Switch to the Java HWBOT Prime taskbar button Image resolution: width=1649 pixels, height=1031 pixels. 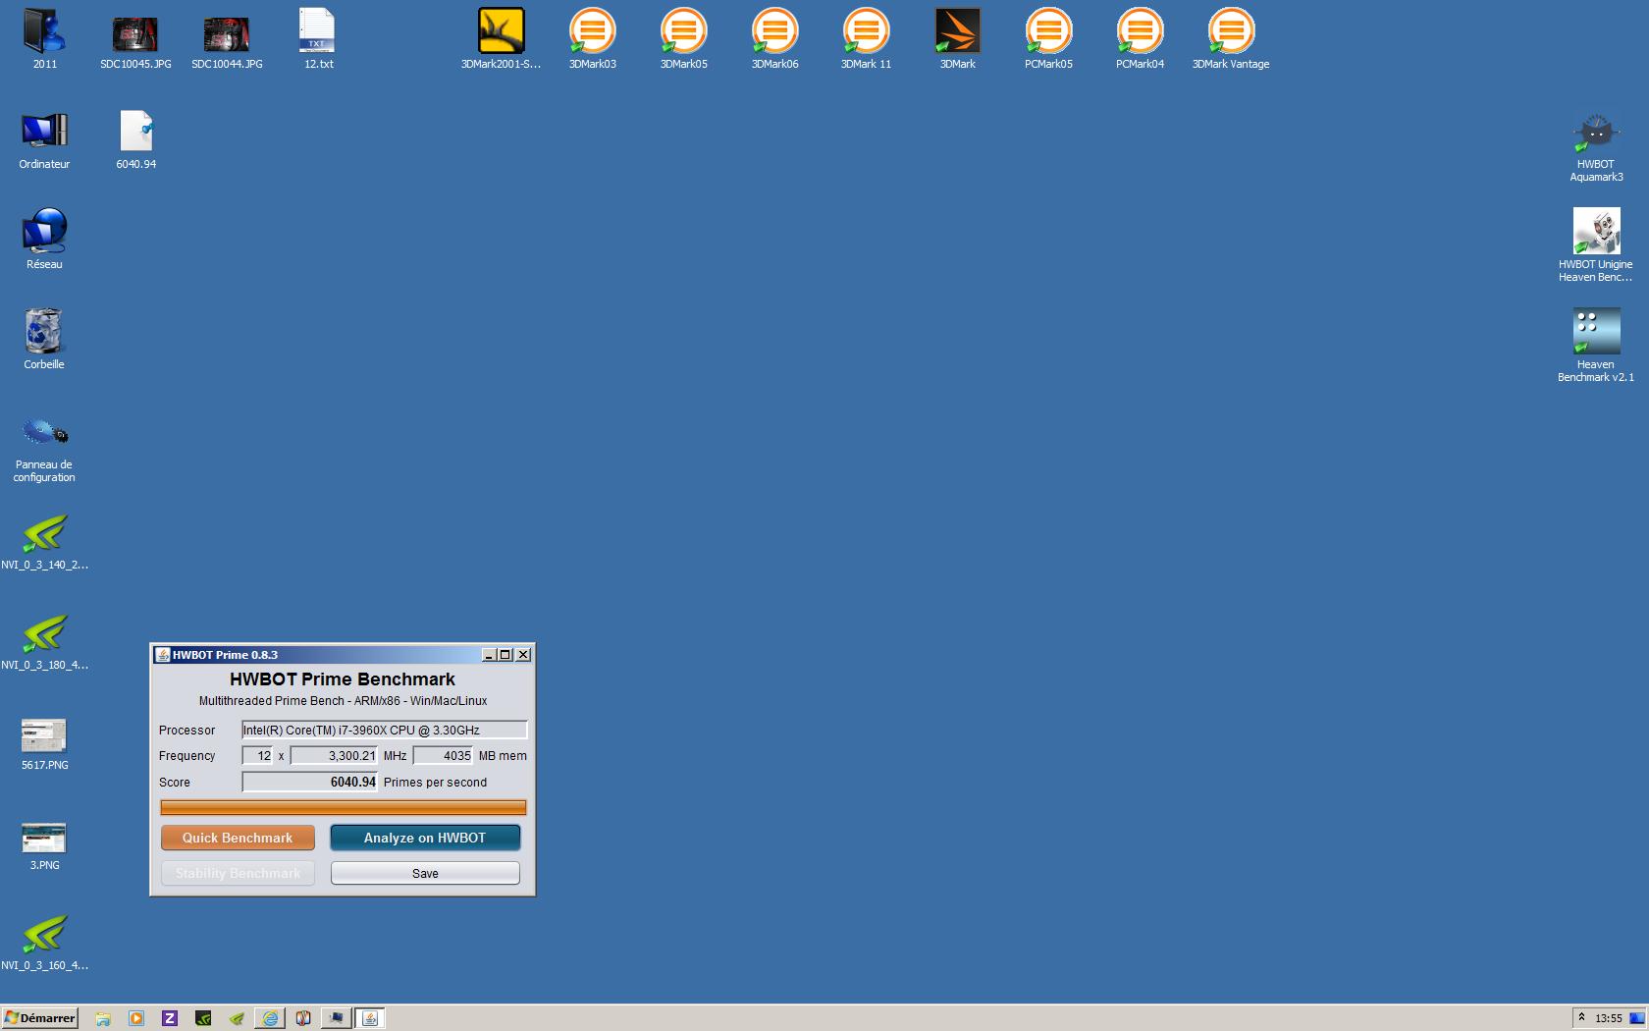point(370,1018)
